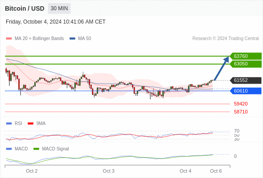Screen dimensions: 263x178
Task: Click the RSI blue legend icon
Action: tap(9, 124)
